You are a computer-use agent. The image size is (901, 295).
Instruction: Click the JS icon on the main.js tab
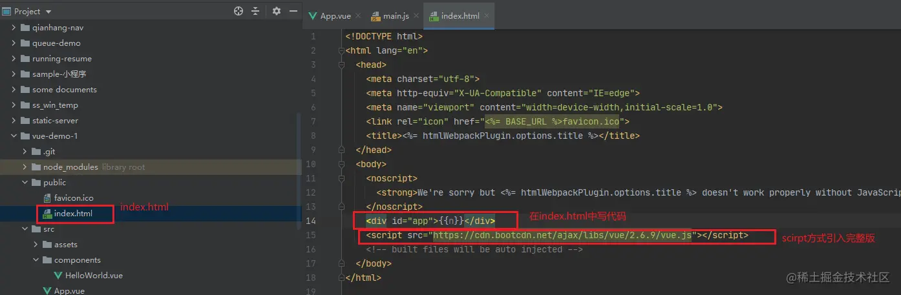pos(376,15)
